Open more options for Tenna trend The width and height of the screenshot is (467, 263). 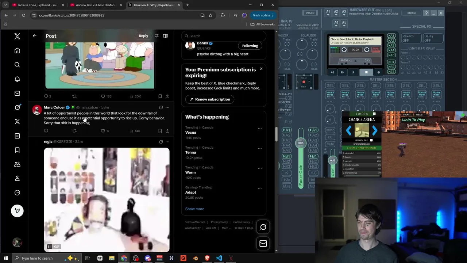click(x=260, y=149)
